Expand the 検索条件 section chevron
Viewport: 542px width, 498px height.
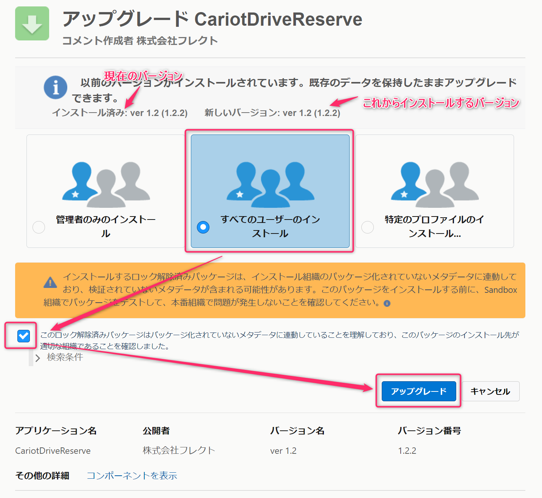(x=37, y=358)
